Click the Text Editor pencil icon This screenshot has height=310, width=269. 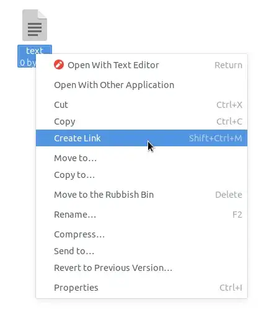59,64
